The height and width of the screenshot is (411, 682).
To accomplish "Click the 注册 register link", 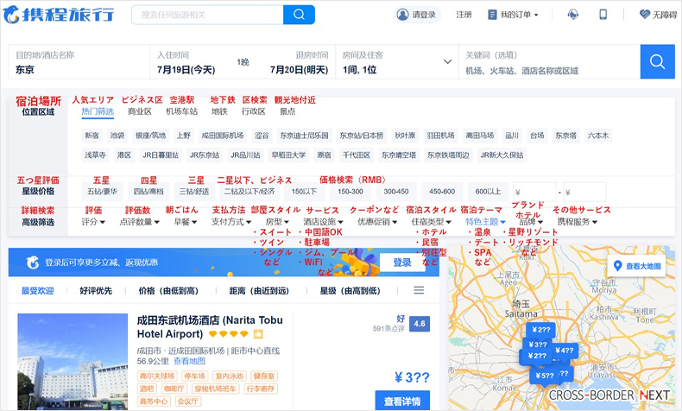I will 464,15.
